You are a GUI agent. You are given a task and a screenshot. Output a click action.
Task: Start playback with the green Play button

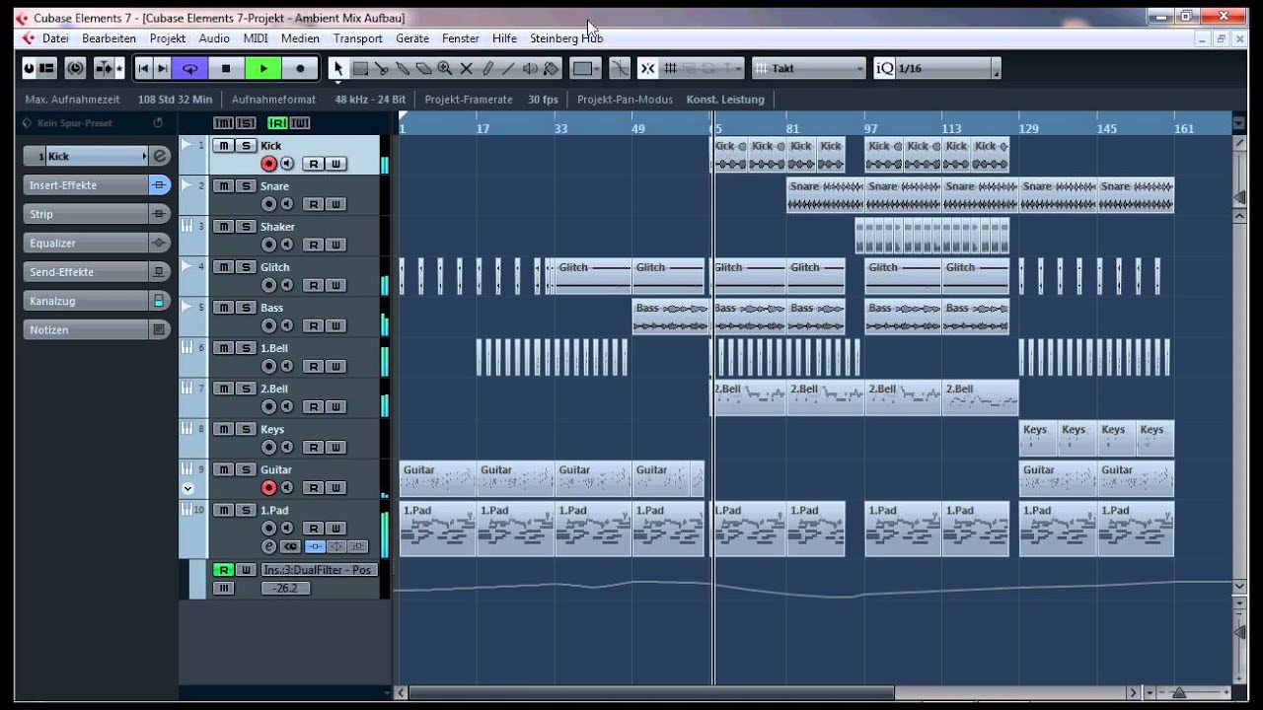pos(262,68)
